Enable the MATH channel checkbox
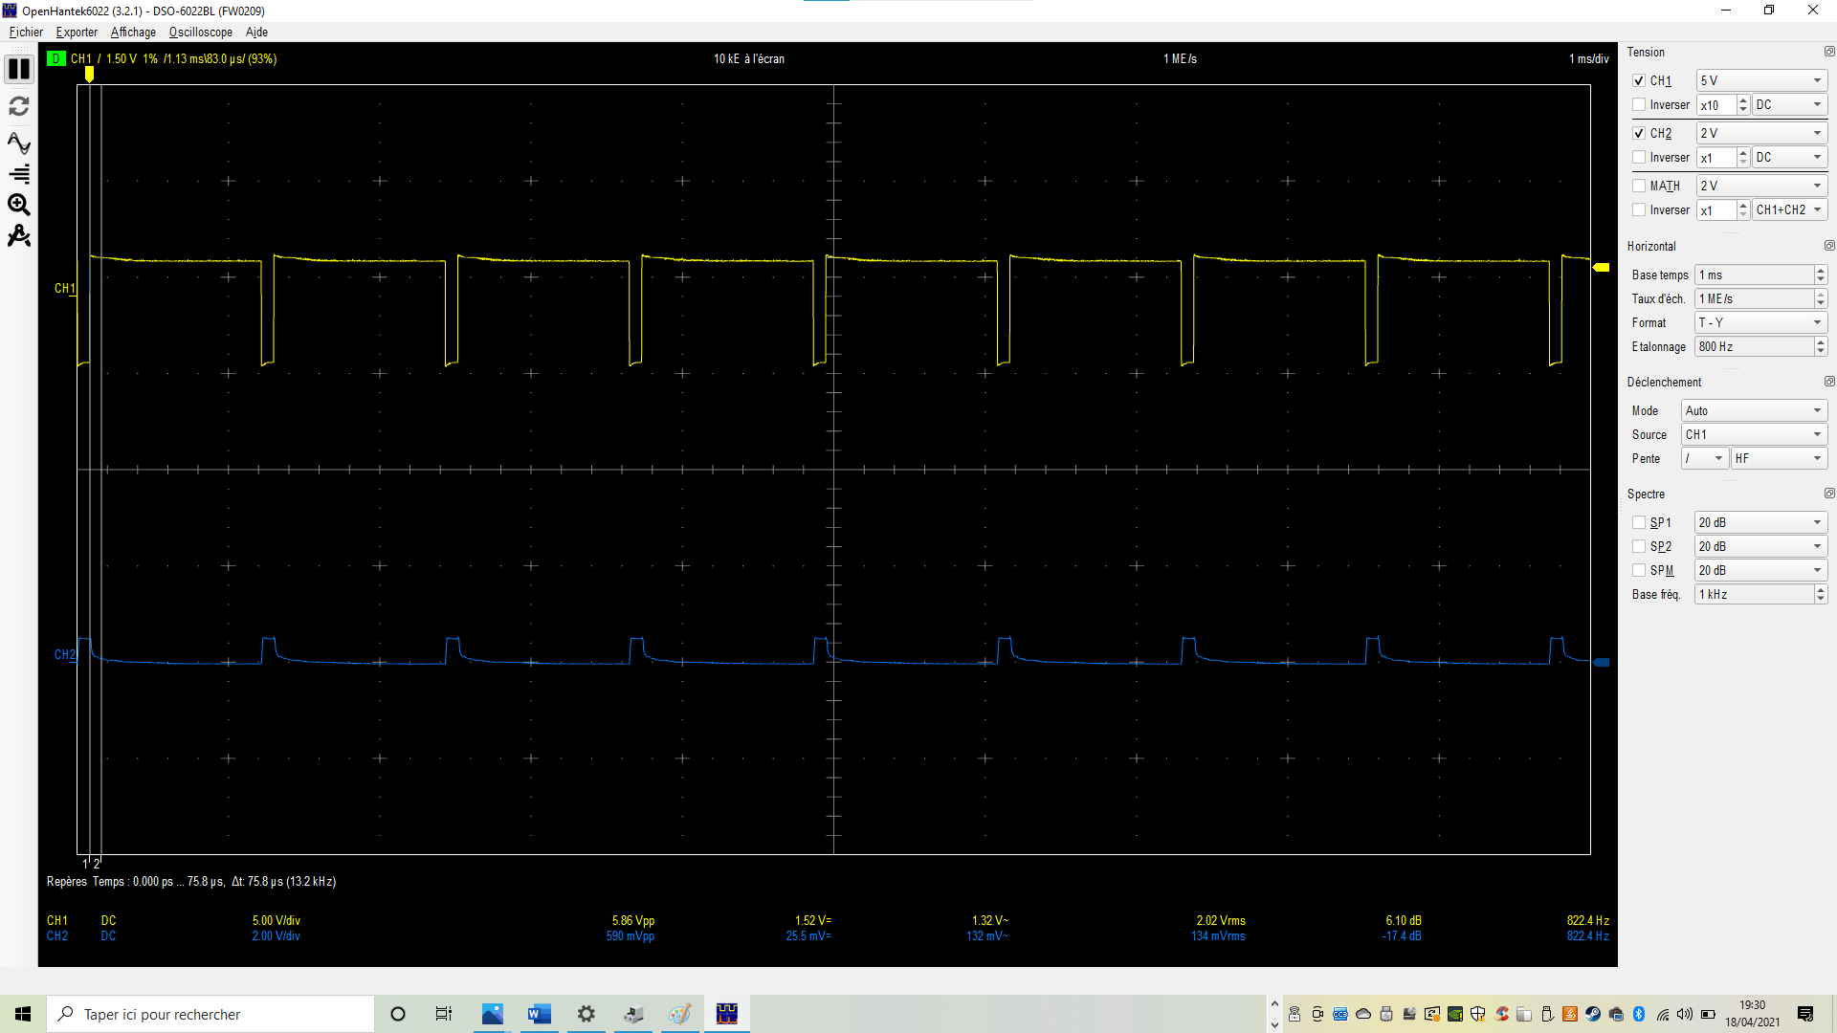The height and width of the screenshot is (1033, 1837). click(x=1639, y=187)
